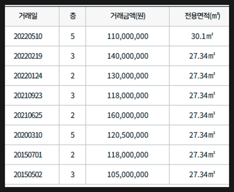Select the 거래금액(원) column header
The width and height of the screenshot is (234, 192).
127,16
